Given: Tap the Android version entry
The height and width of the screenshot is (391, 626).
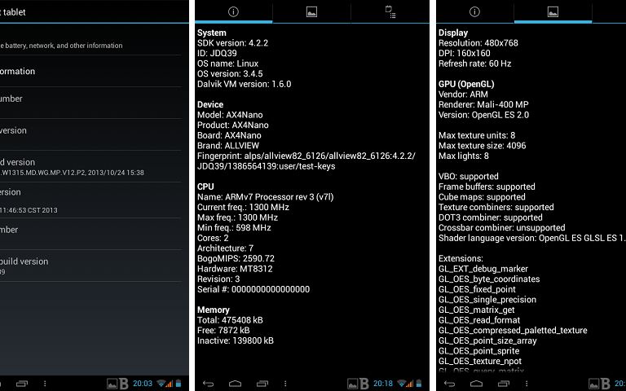Looking at the screenshot, I should (x=49, y=130).
